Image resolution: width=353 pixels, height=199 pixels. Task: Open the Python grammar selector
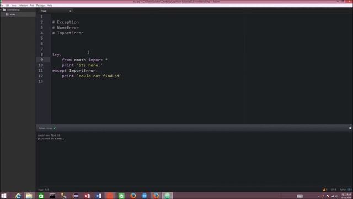[x=343, y=190]
